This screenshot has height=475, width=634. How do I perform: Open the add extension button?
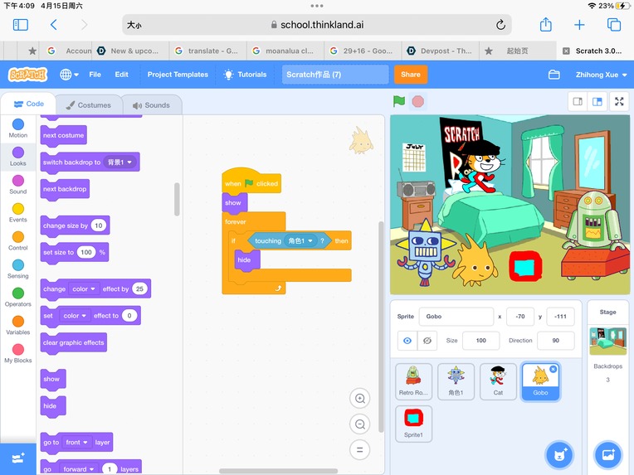[17, 459]
